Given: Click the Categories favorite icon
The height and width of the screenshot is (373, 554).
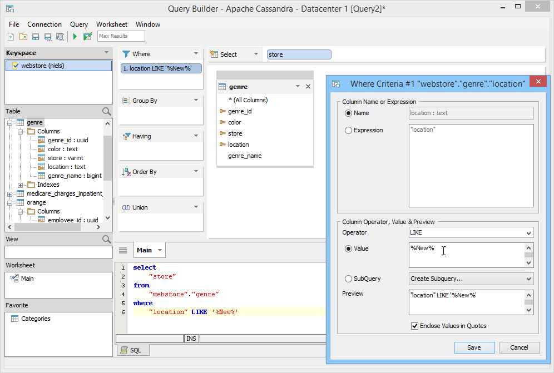Looking at the screenshot, I should [x=14, y=319].
